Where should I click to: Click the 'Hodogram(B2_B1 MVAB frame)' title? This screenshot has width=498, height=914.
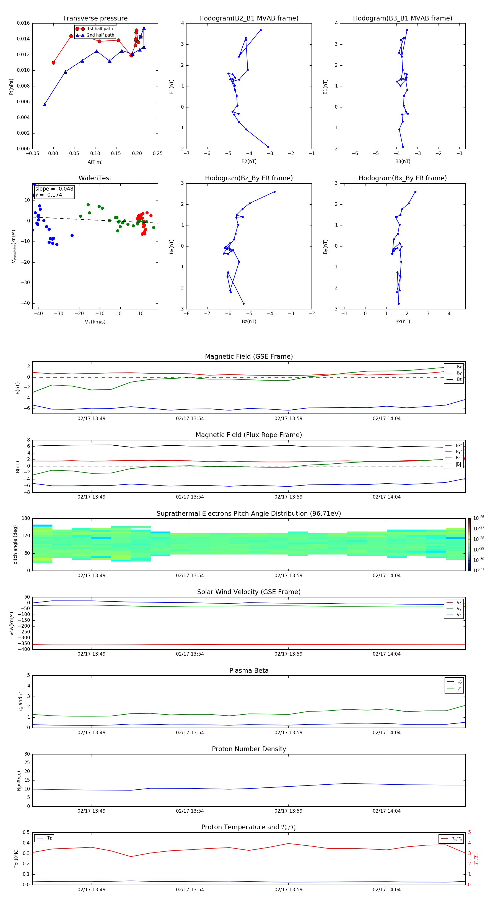pos(249,18)
